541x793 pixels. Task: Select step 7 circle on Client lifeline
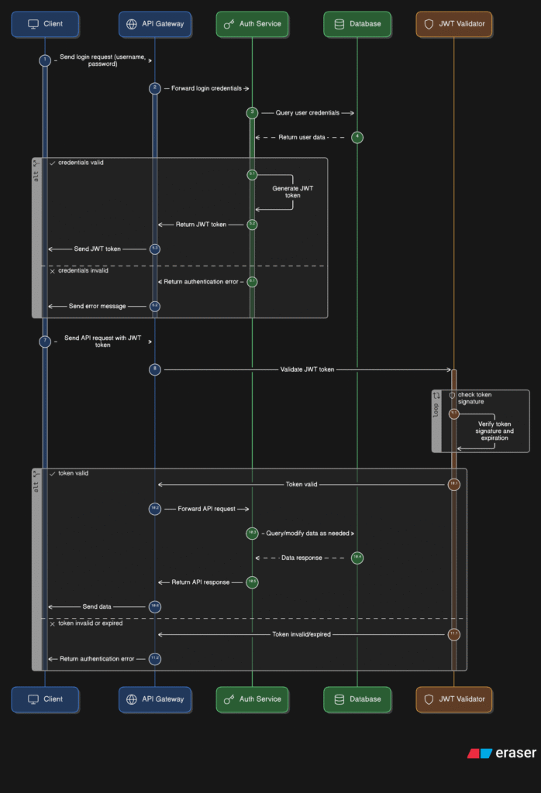point(45,342)
